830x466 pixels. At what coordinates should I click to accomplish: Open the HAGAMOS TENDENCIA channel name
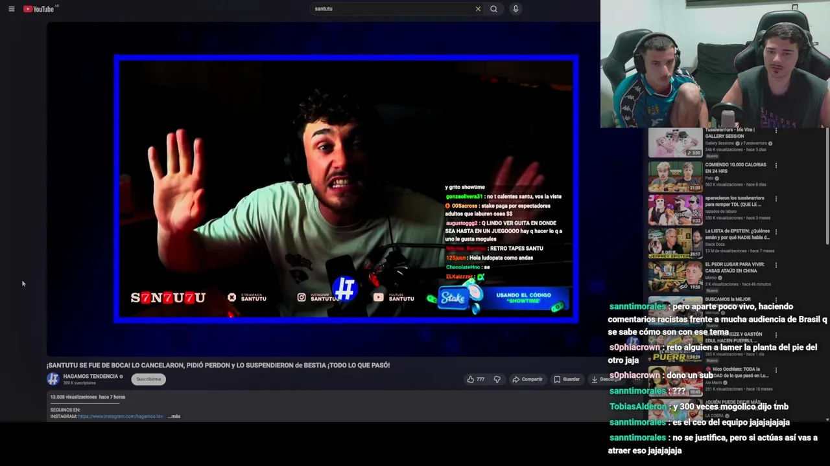[90, 377]
